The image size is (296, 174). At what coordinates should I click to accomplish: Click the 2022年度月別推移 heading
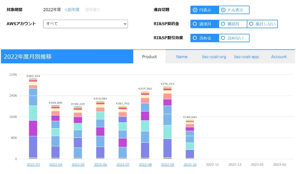28,56
